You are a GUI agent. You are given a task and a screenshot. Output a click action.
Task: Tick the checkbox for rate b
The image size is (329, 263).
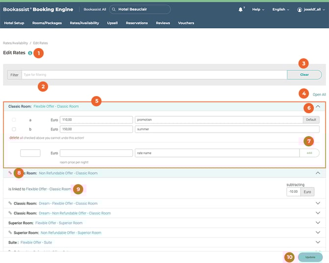(x=14, y=129)
